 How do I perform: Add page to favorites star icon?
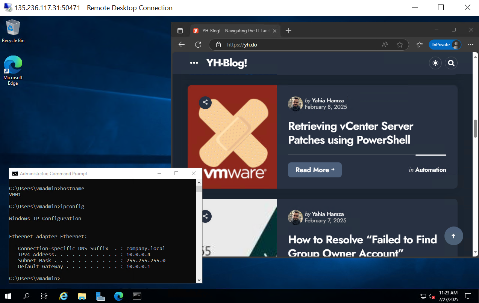400,45
